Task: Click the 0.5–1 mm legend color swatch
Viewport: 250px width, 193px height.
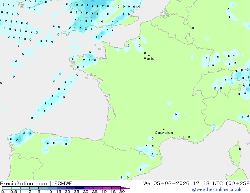Action: tap(16, 188)
